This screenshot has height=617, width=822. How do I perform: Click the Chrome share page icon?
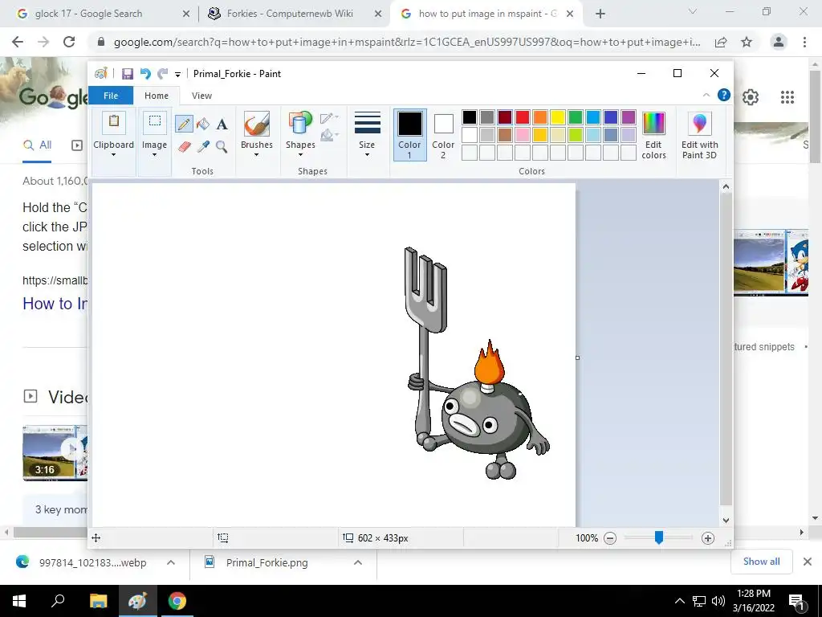click(721, 42)
